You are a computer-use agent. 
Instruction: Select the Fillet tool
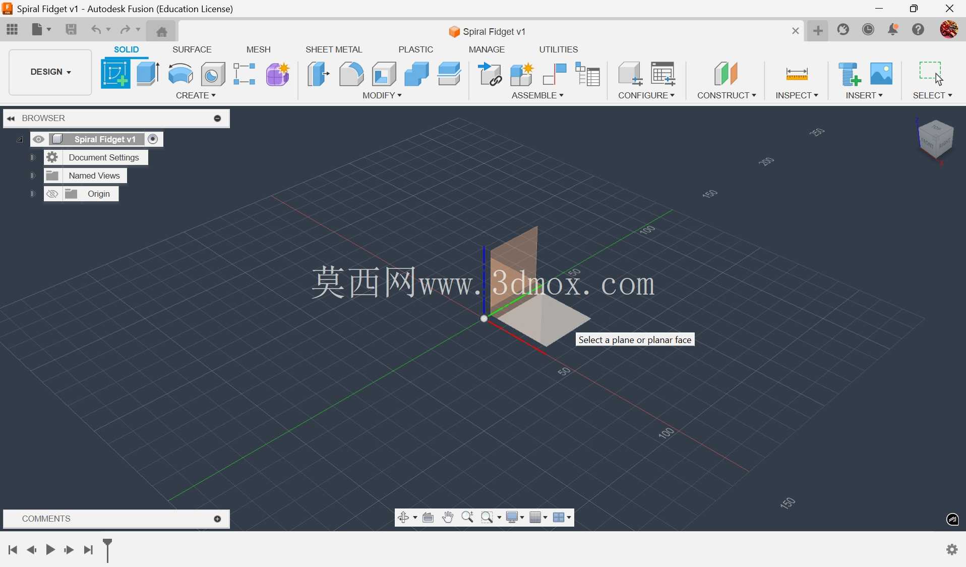pos(351,74)
